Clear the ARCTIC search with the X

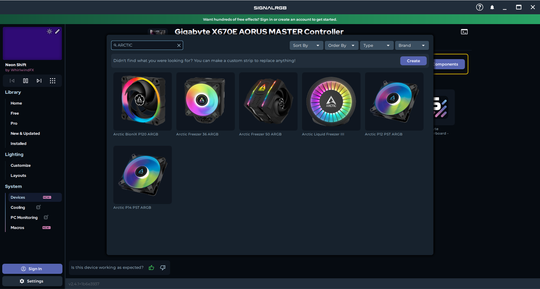[179, 45]
